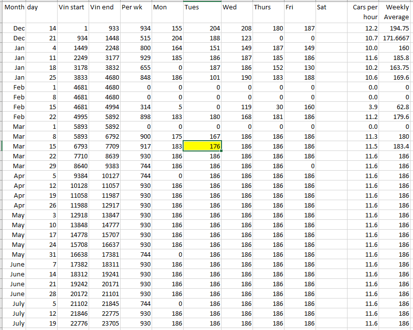This screenshot has height=330, width=413.
Task: Select the Thurs header cell
Action: 267,8
